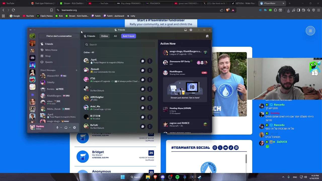Open Korens direct message

[59, 89]
